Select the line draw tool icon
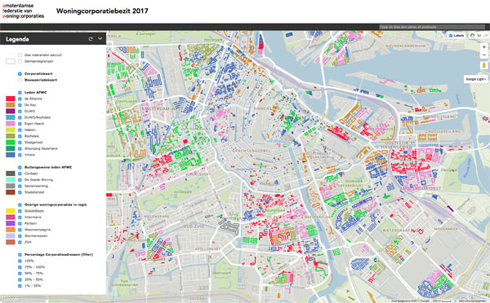This screenshot has height=303, width=490. point(486,36)
